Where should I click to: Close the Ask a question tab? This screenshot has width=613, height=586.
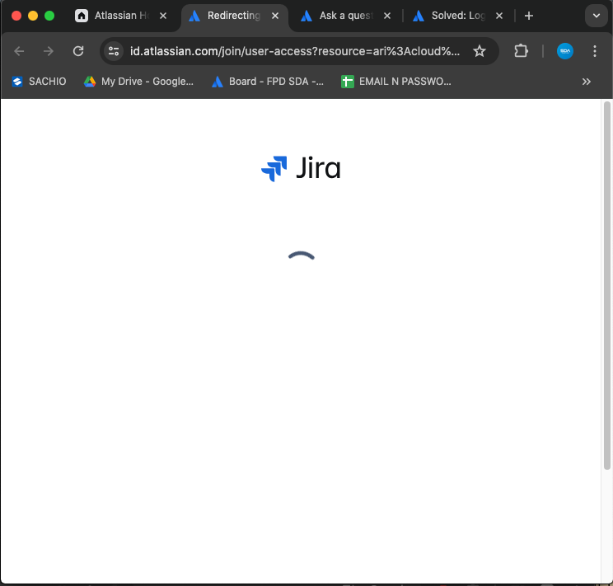(387, 16)
